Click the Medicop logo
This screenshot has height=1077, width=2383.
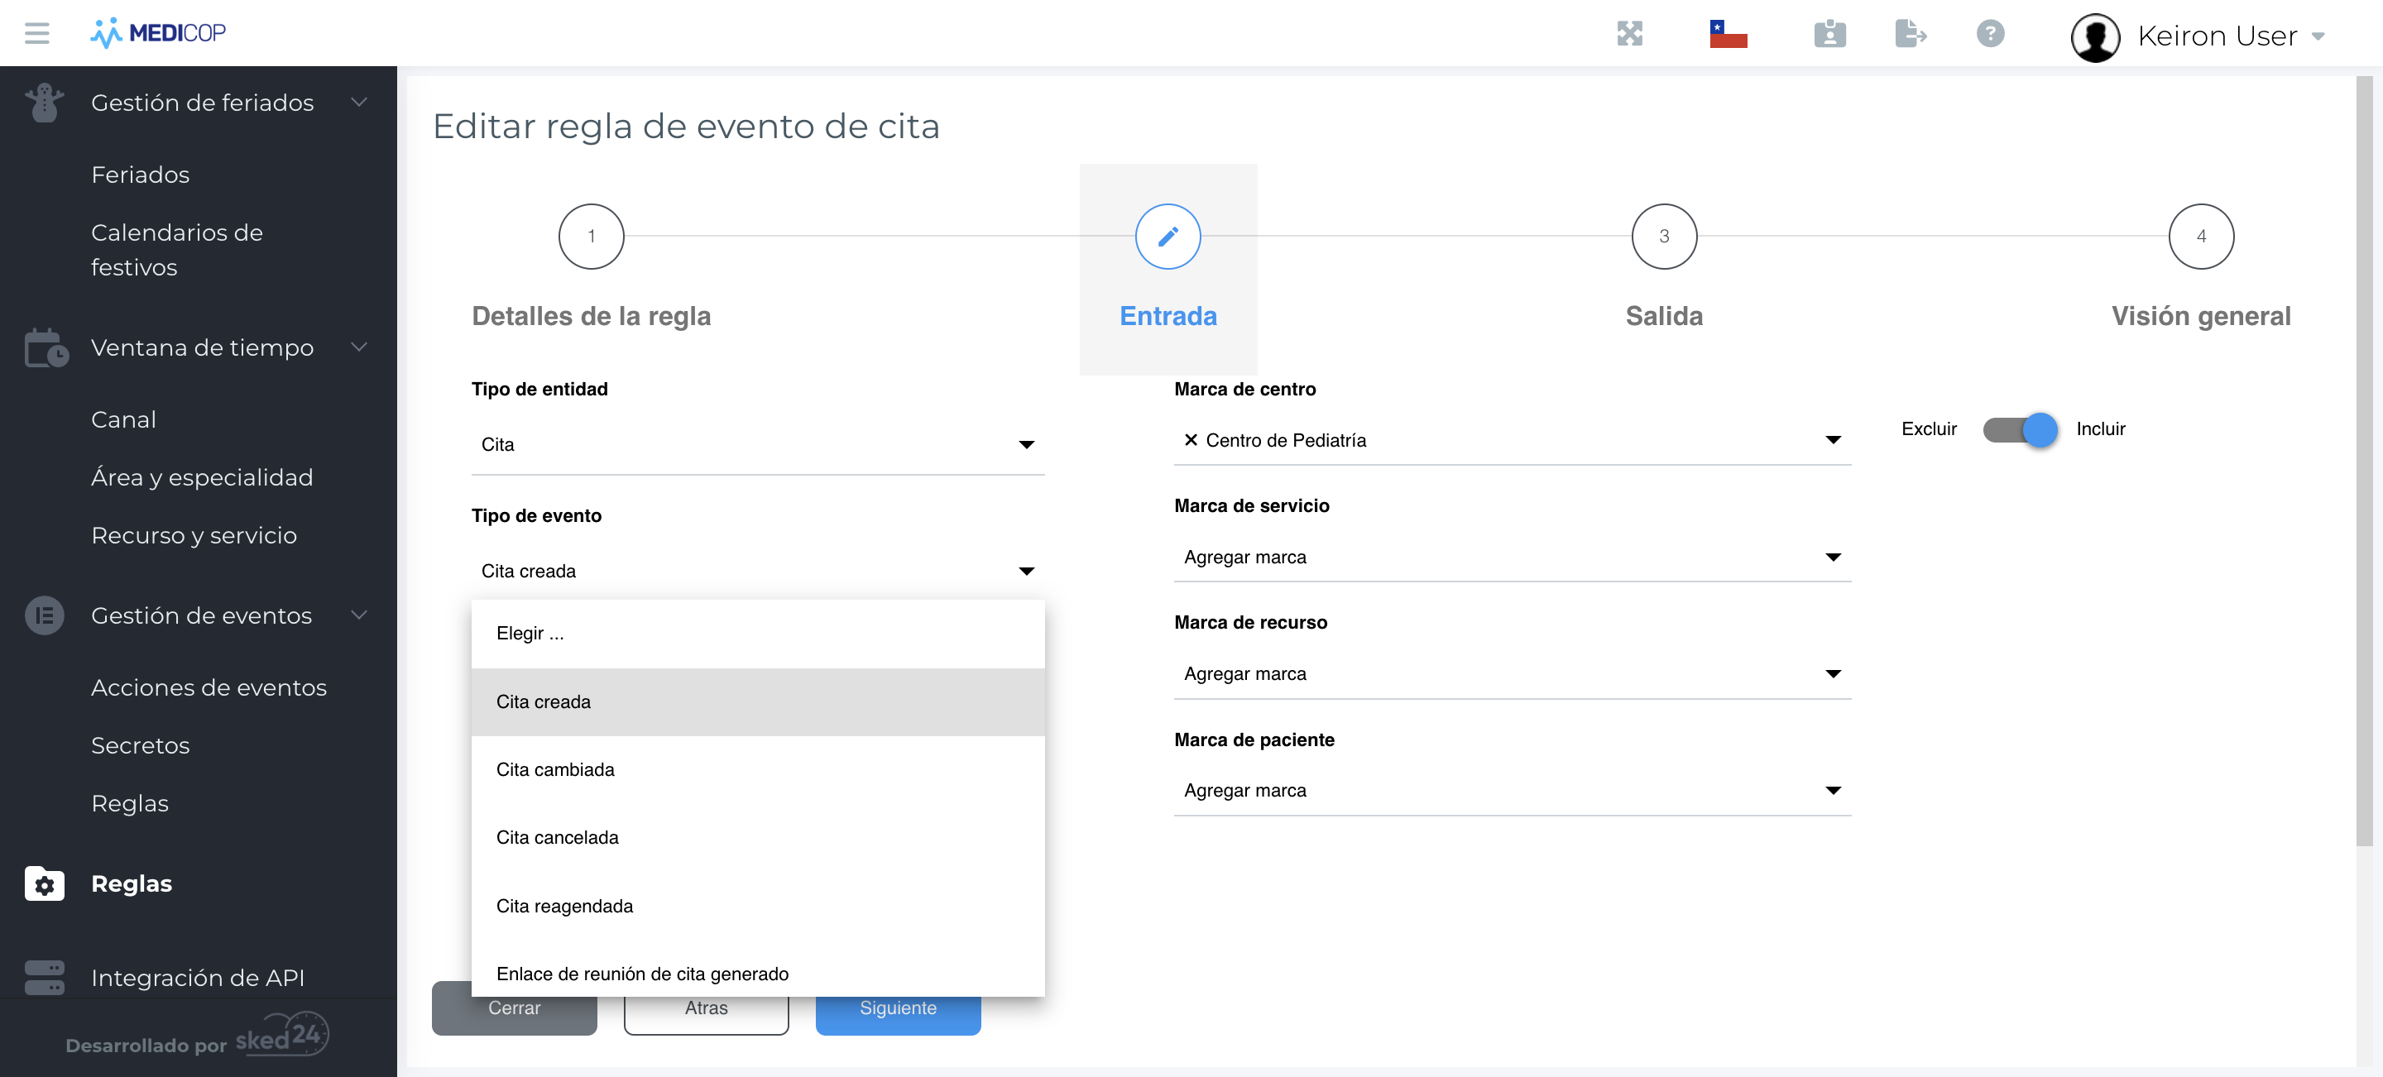coord(158,33)
